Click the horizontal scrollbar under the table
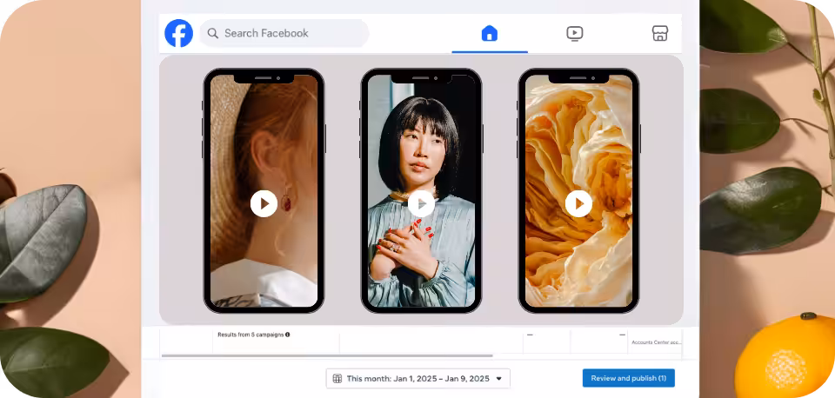The width and height of the screenshot is (835, 398). (x=327, y=355)
